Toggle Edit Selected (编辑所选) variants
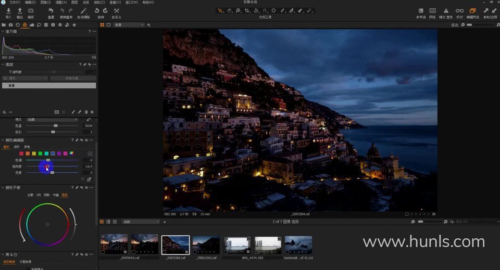 pos(473,11)
